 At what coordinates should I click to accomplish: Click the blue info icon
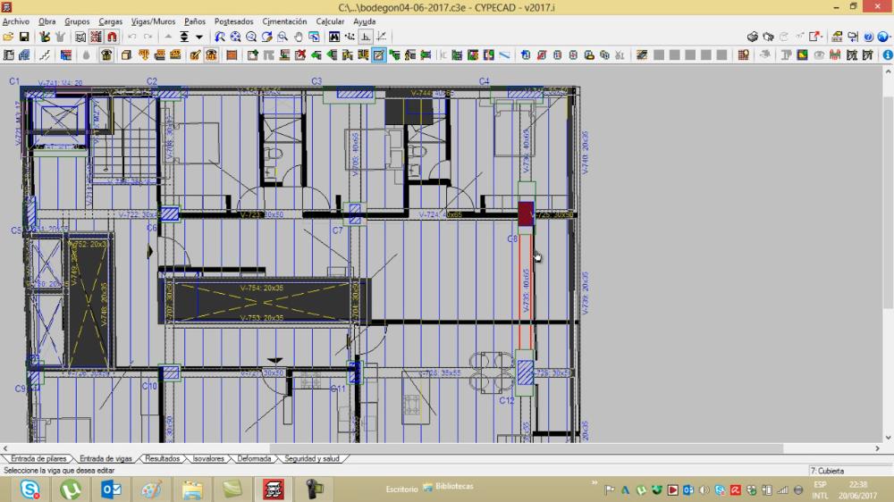click(888, 55)
